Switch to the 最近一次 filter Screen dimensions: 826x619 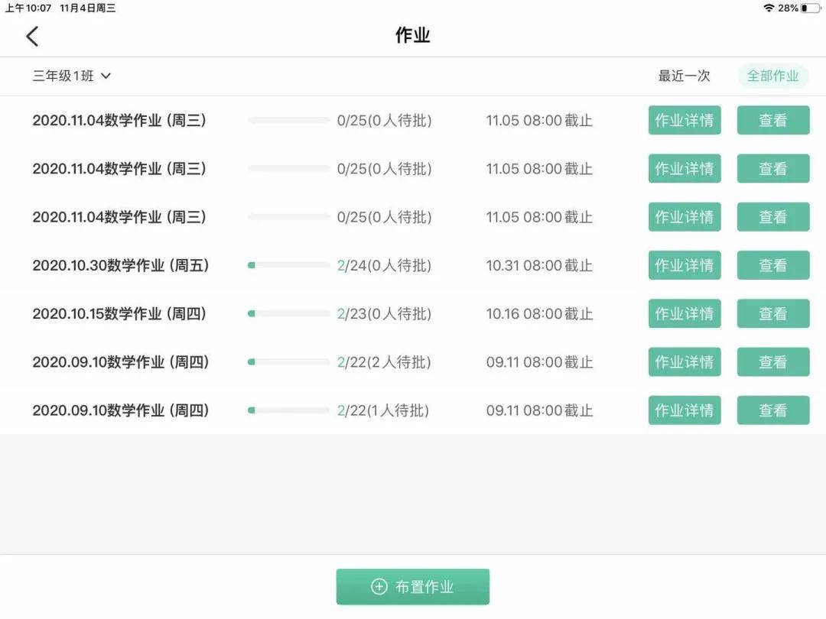[x=684, y=76]
